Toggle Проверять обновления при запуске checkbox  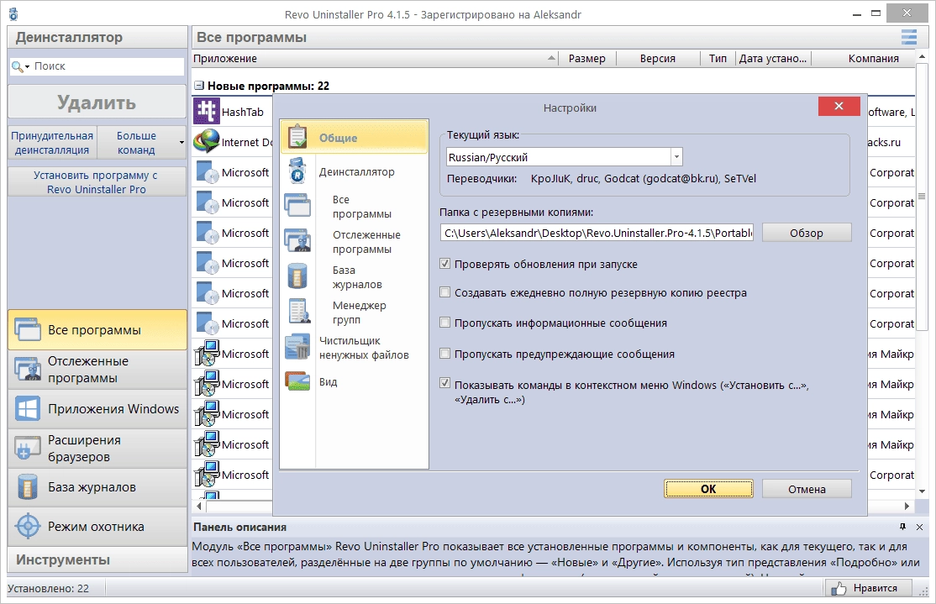(444, 263)
